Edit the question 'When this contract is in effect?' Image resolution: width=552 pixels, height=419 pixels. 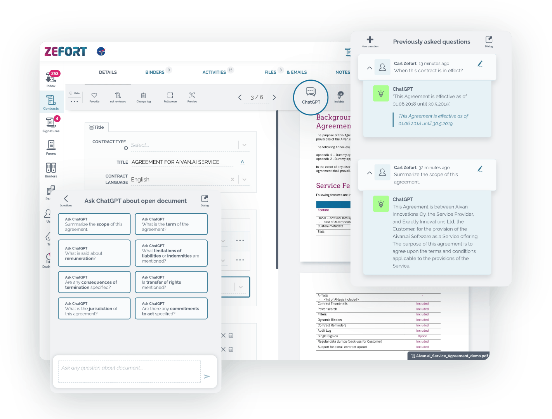[480, 64]
